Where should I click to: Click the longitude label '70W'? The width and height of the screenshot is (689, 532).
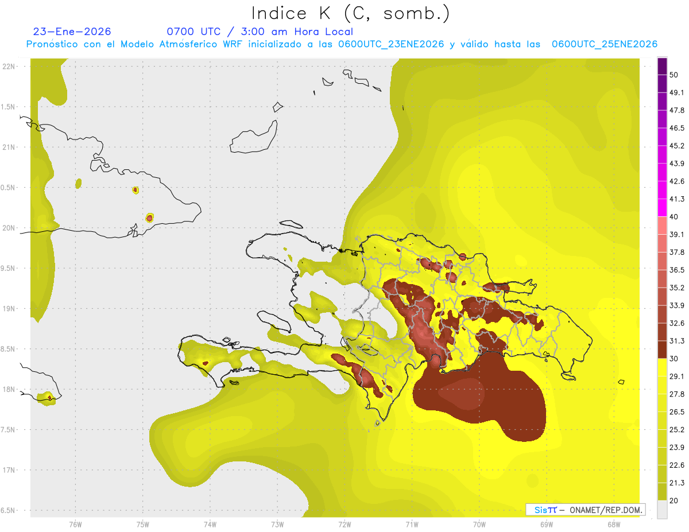pos(479,524)
